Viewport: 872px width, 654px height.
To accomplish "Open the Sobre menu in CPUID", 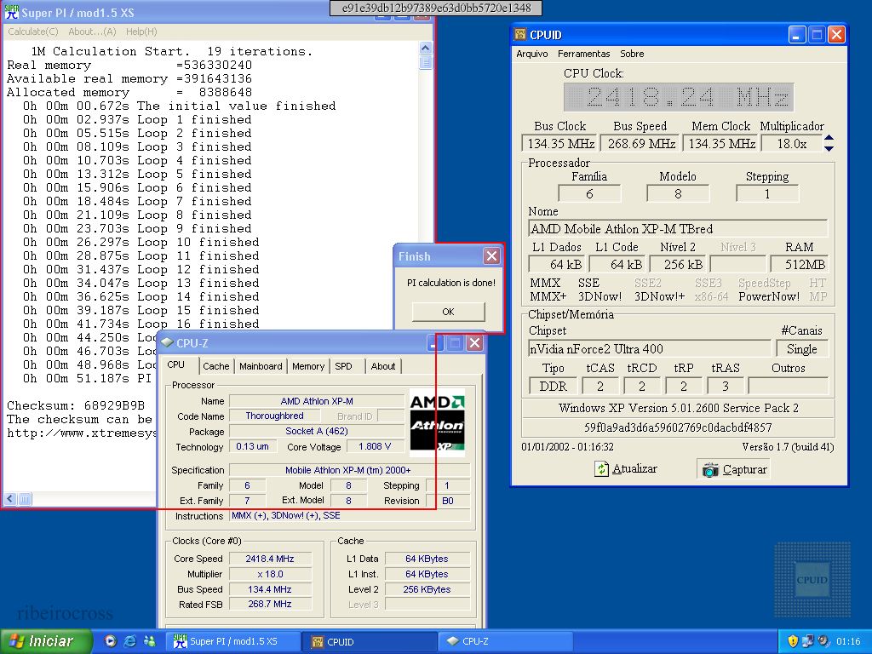I will tap(632, 54).
